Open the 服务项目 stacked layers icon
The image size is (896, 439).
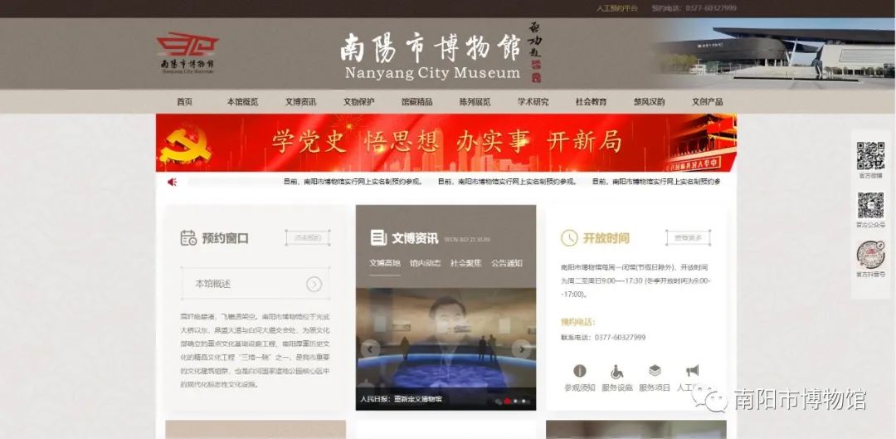tap(655, 370)
